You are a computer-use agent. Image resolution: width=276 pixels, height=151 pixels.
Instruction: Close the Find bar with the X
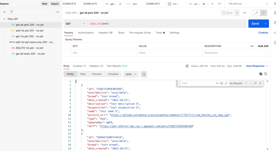(260, 83)
